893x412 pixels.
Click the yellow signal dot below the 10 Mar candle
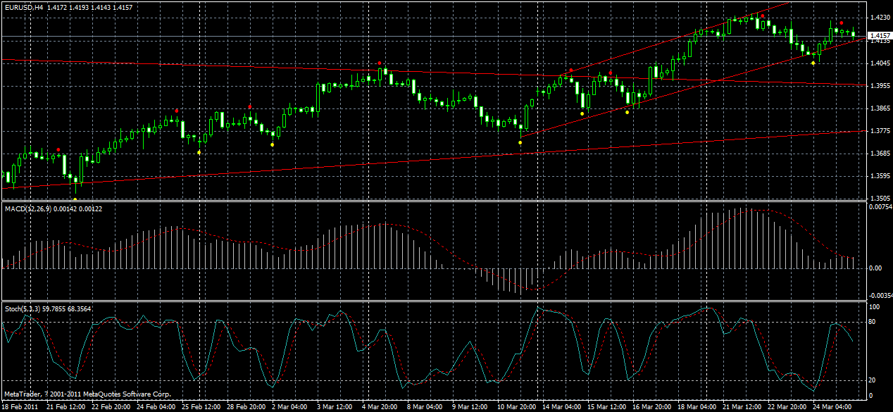[x=521, y=142]
